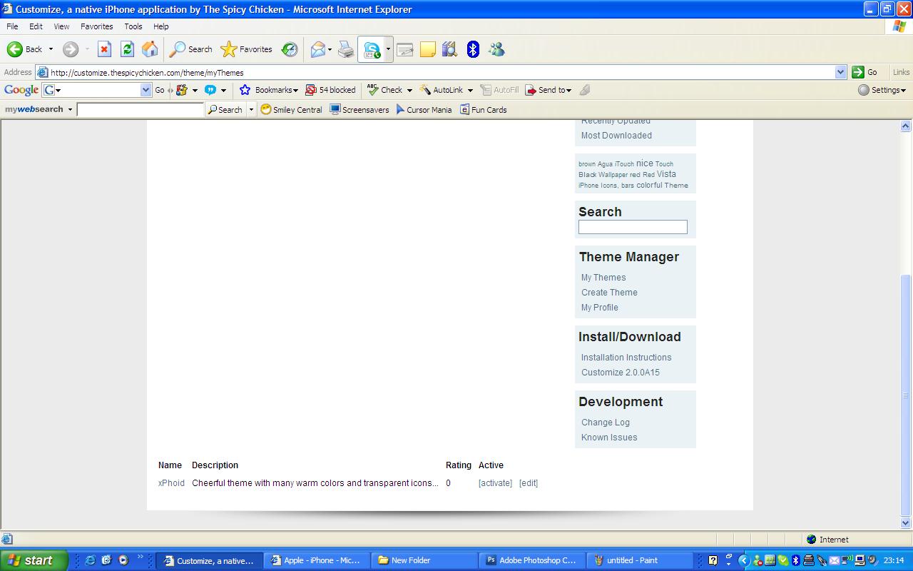913x571 pixels.
Task: Open the Change Log link
Action: [606, 423]
